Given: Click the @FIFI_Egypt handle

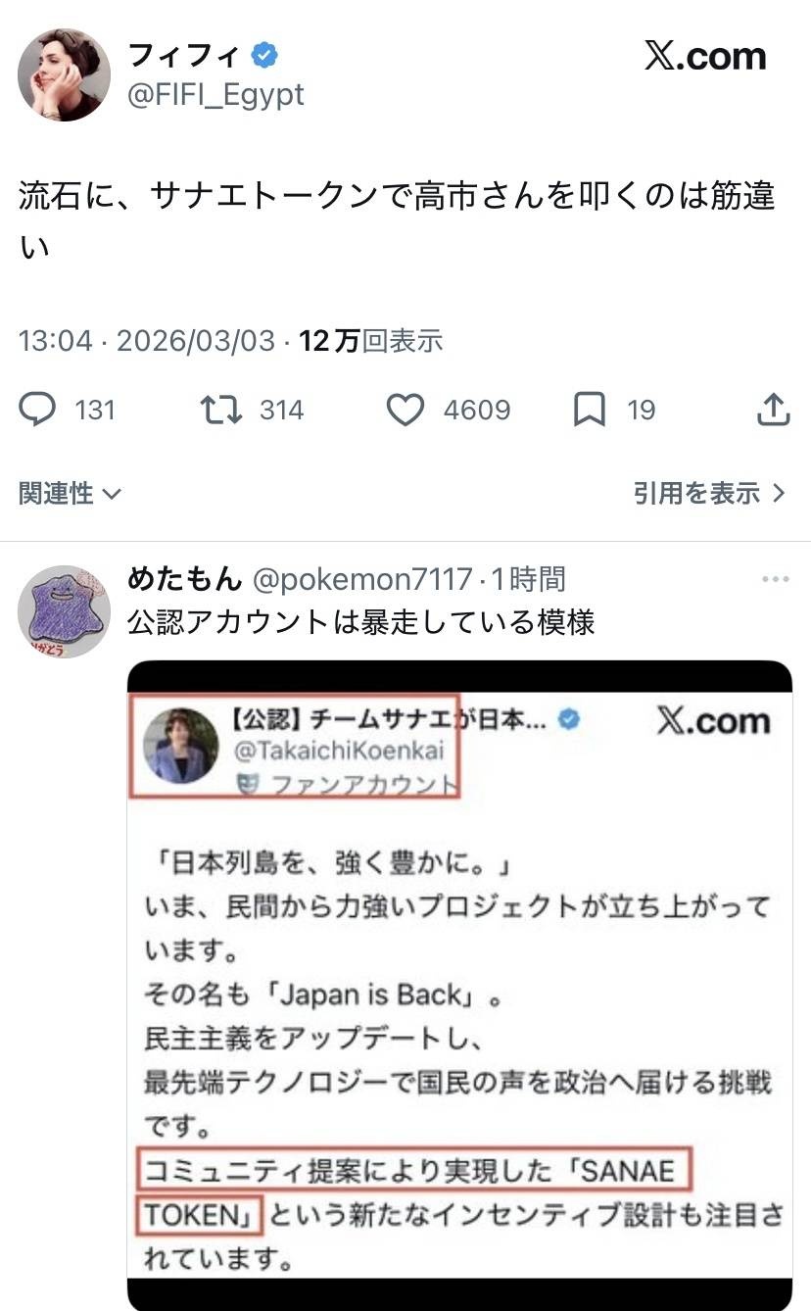Looking at the screenshot, I should point(215,95).
